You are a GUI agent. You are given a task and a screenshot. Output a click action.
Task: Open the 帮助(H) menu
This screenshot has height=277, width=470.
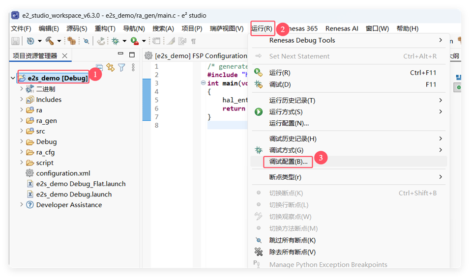[408, 28]
